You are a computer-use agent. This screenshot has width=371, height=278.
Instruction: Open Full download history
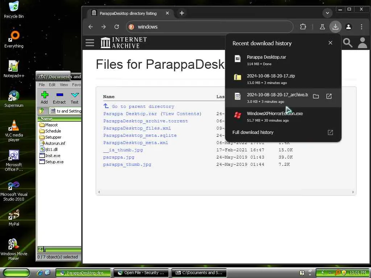click(x=283, y=132)
